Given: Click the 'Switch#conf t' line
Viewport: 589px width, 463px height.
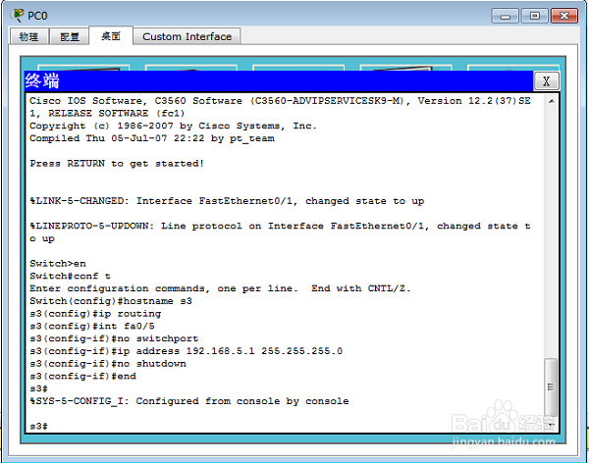Looking at the screenshot, I should 71,276.
